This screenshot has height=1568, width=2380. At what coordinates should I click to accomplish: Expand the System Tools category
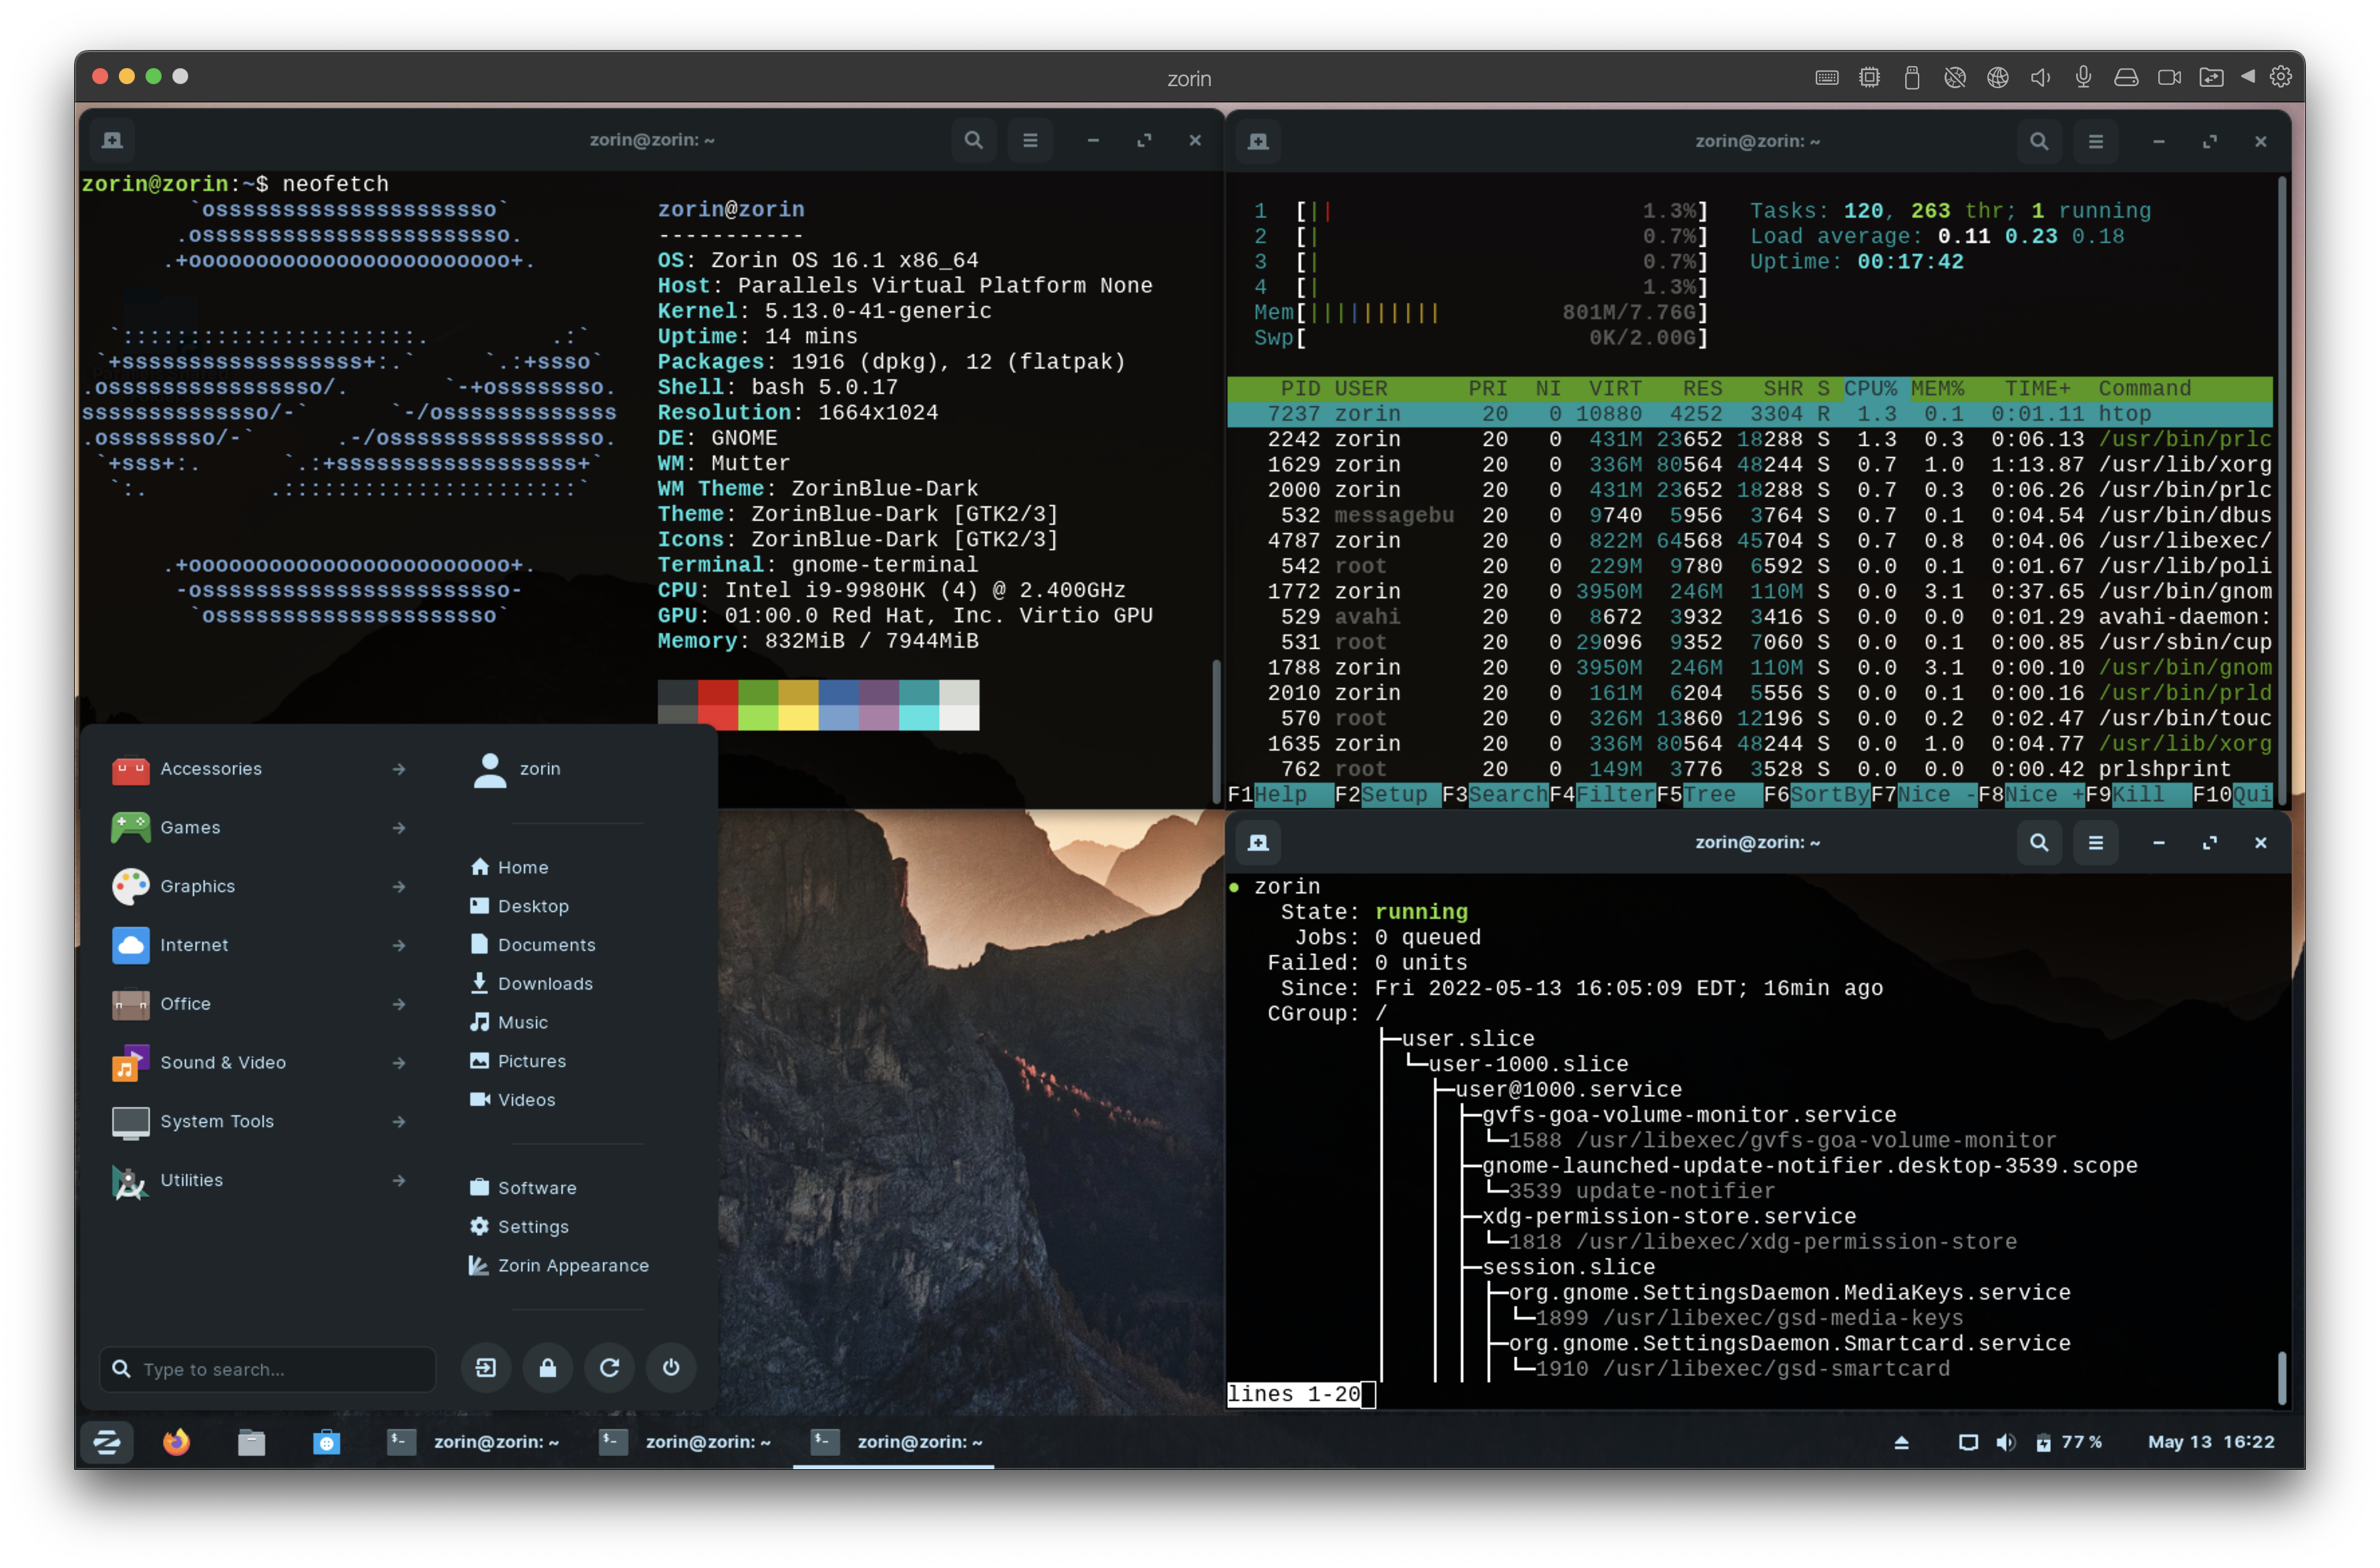[x=260, y=1121]
